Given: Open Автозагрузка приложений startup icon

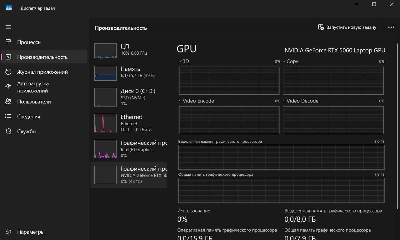Looking at the screenshot, I should (x=8, y=87).
